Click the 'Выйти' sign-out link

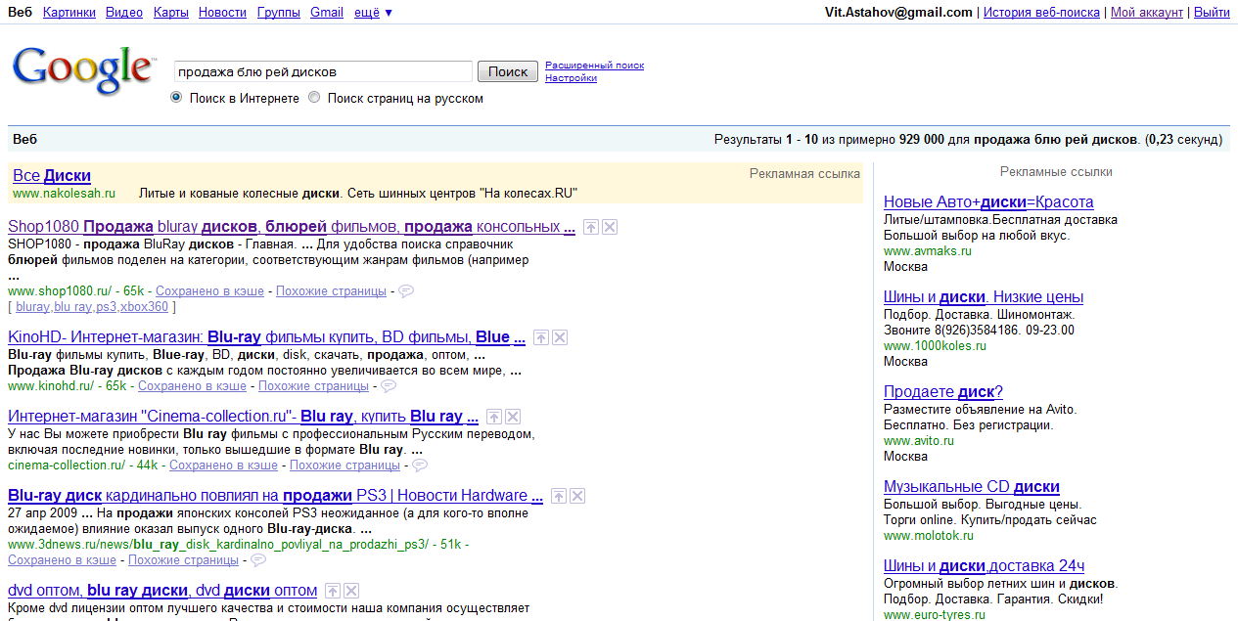click(x=1212, y=13)
